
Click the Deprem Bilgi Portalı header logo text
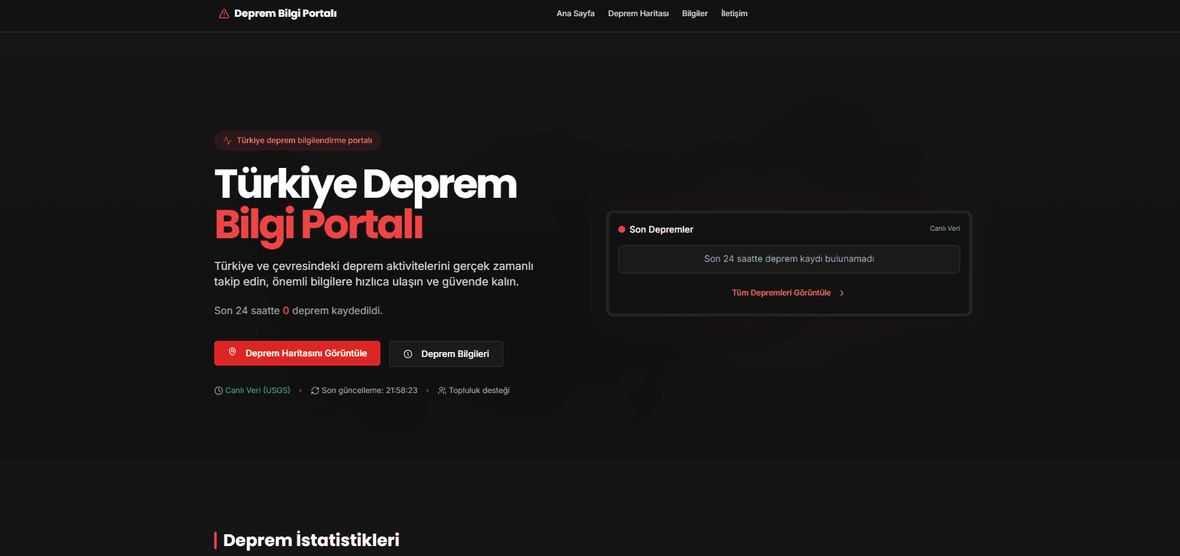(x=285, y=14)
